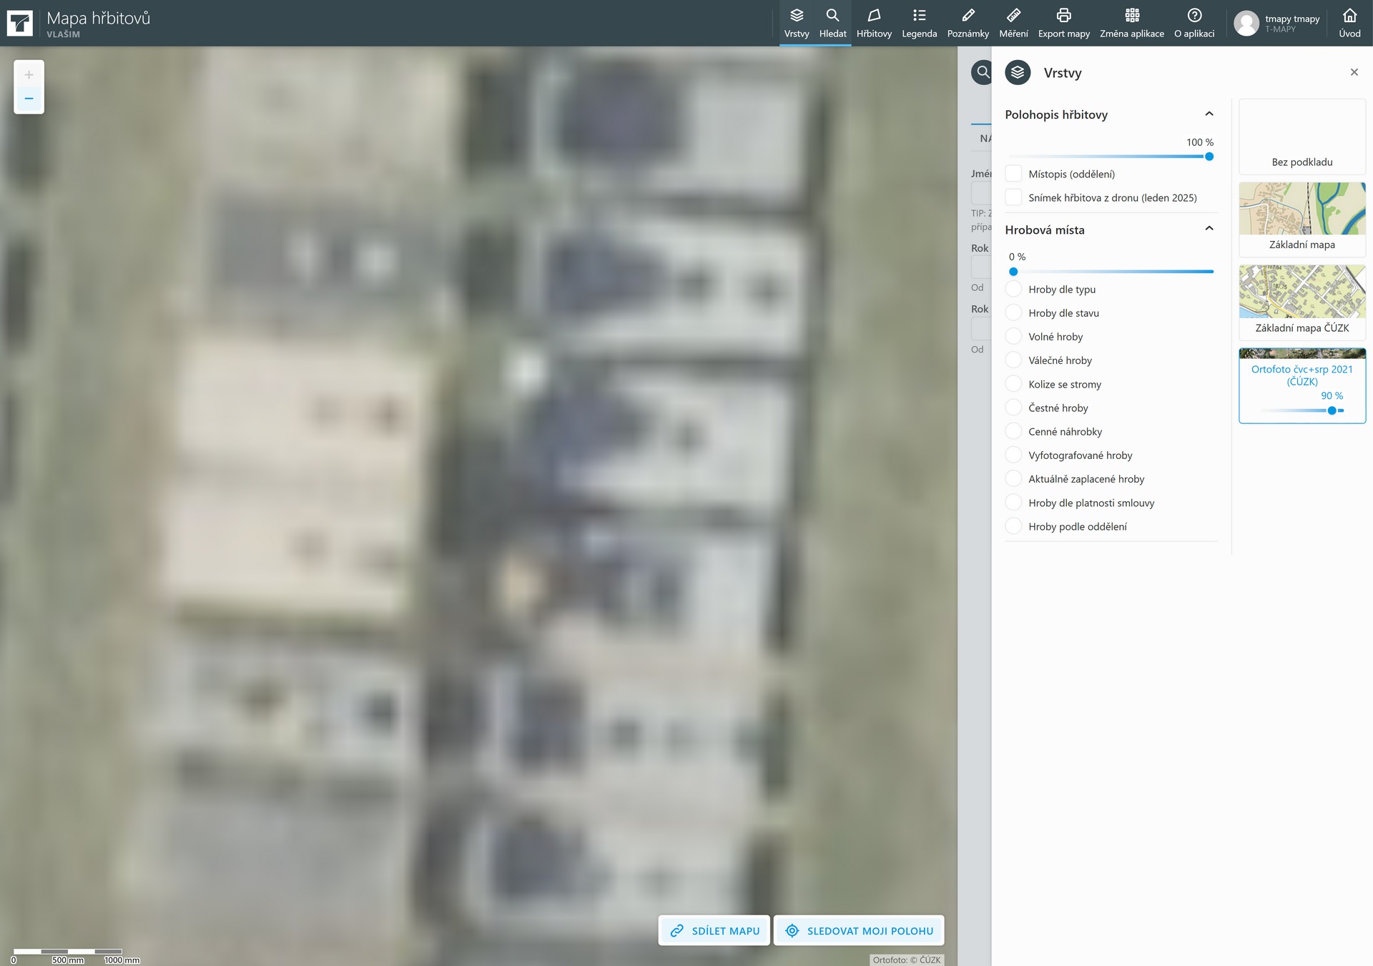The width and height of the screenshot is (1373, 966).
Task: Select Cenné náhrobky option
Action: click(1013, 431)
